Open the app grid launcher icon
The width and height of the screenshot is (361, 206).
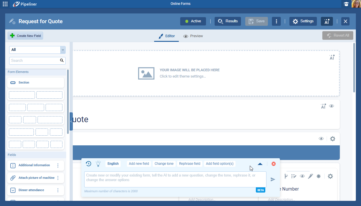pos(5,4)
